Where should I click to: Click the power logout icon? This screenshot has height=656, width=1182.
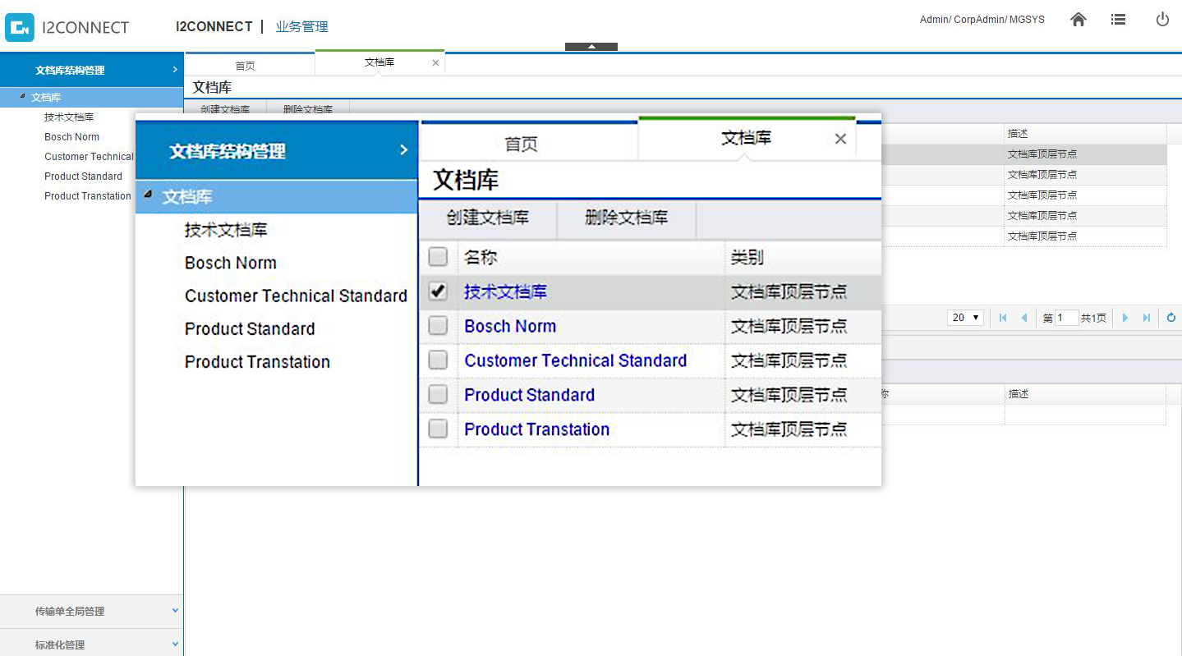coord(1162,20)
